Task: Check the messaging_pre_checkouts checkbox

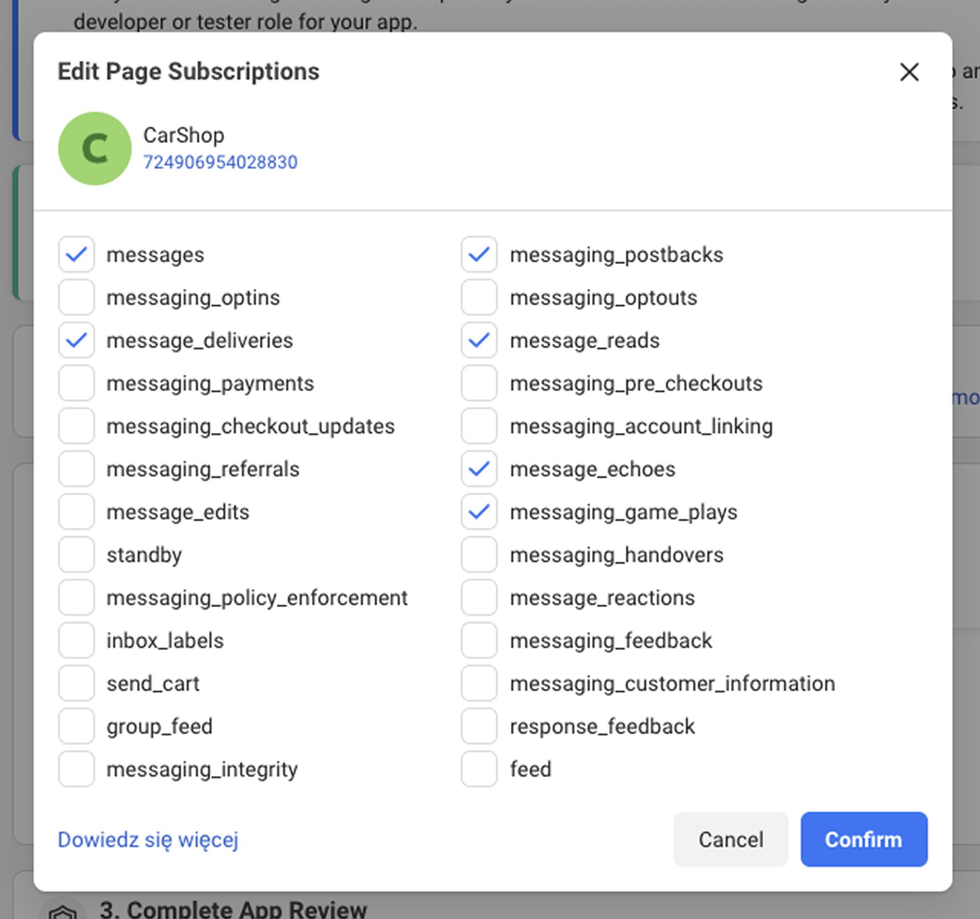Action: 479,383
